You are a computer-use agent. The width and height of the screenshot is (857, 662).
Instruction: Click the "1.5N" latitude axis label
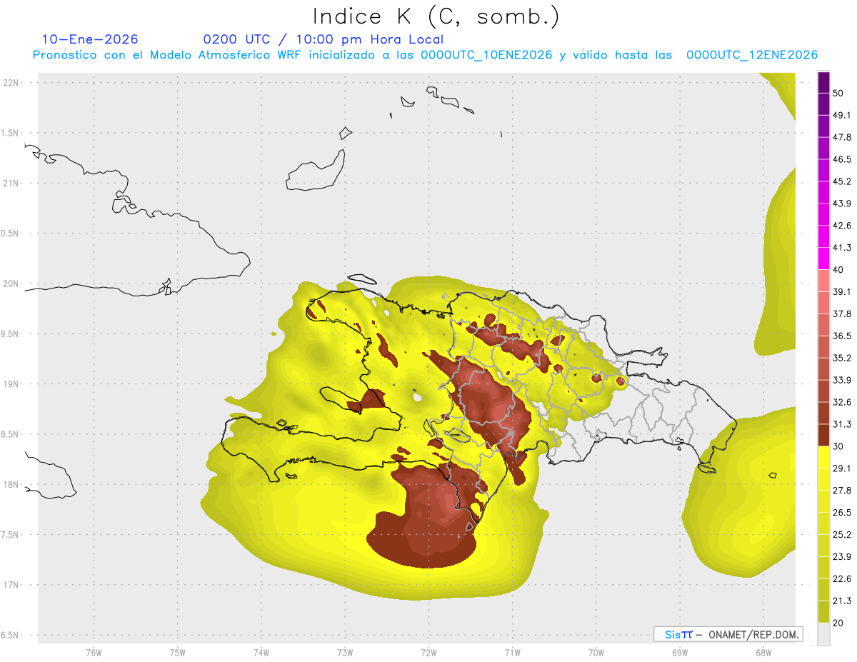click(x=11, y=133)
